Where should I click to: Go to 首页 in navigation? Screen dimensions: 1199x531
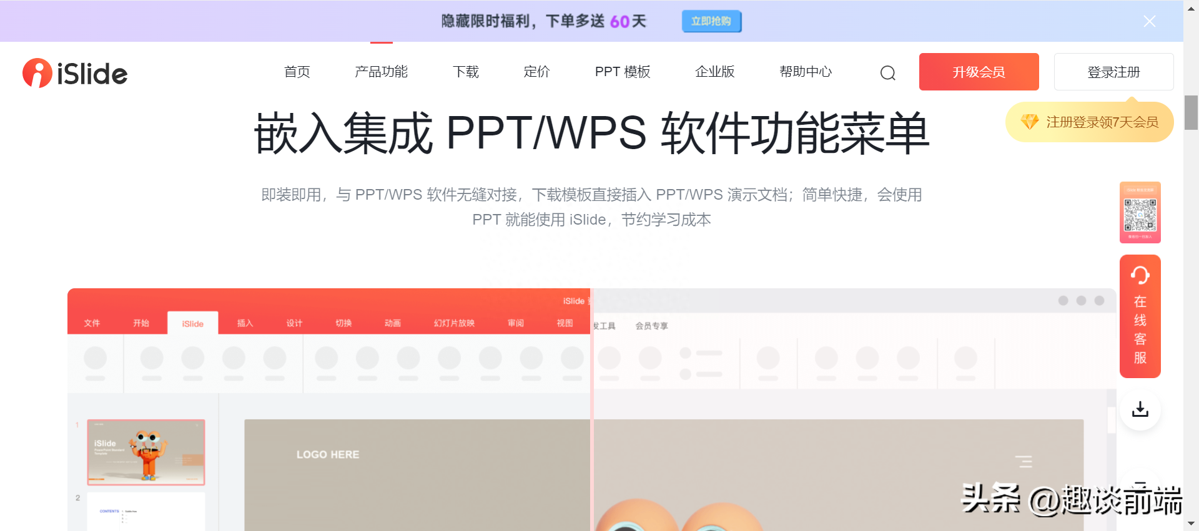point(297,72)
